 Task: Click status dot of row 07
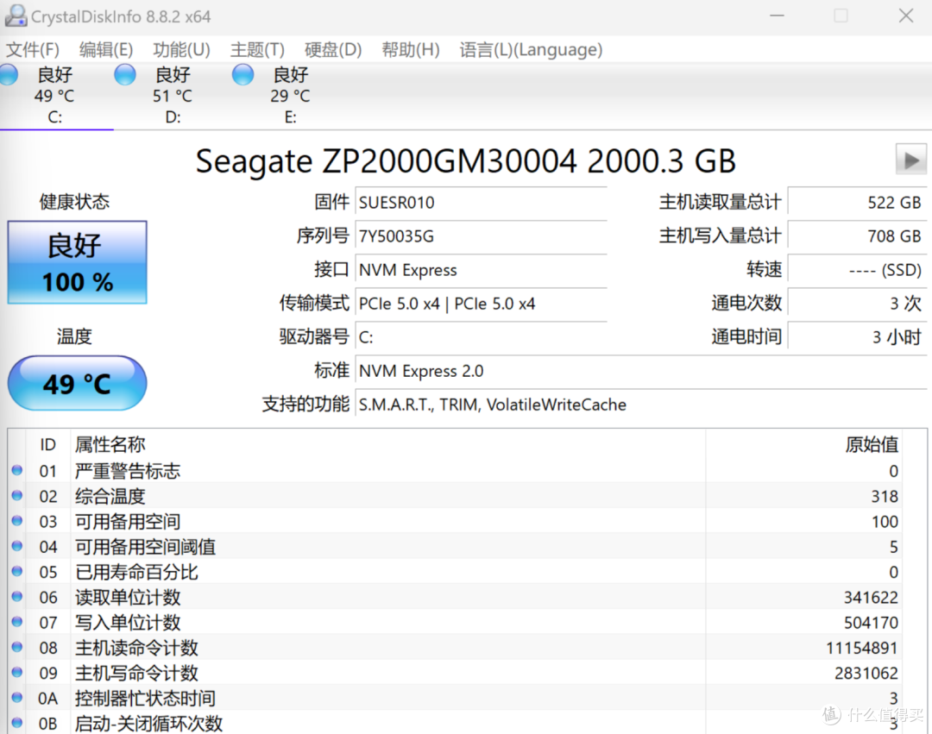click(17, 622)
